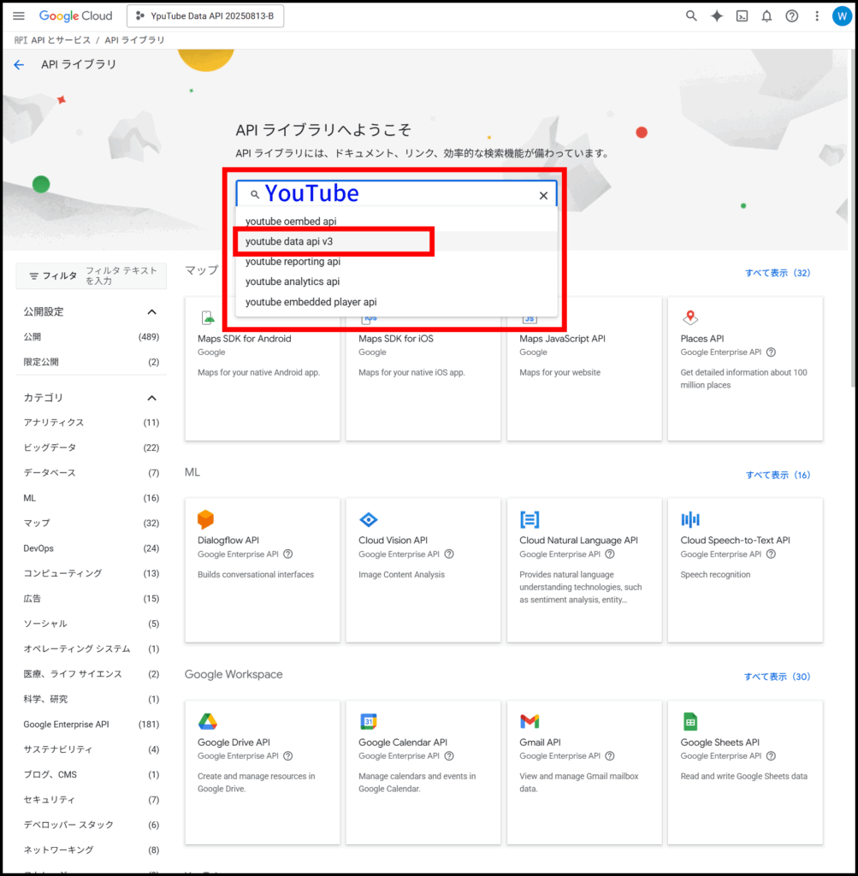Image resolution: width=858 pixels, height=876 pixels.
Task: Click the Places API pin icon
Action: (x=689, y=317)
